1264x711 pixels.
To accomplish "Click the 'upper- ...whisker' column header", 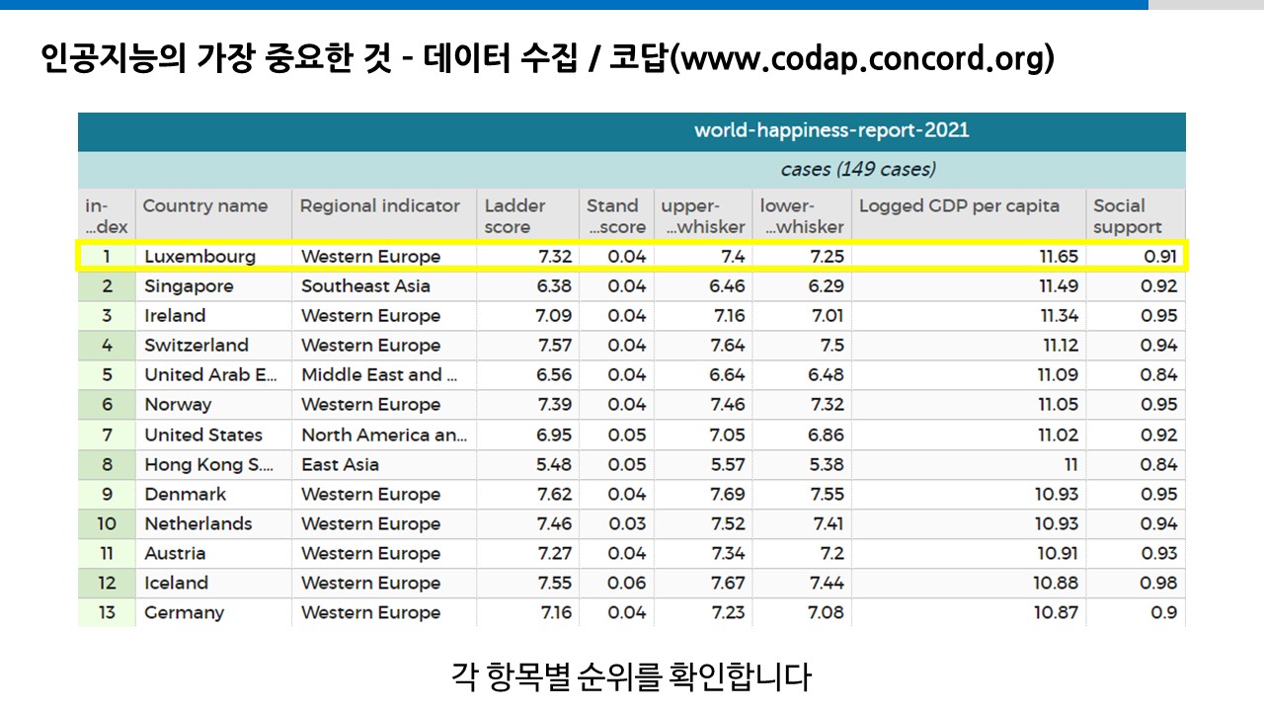I will 703,216.
